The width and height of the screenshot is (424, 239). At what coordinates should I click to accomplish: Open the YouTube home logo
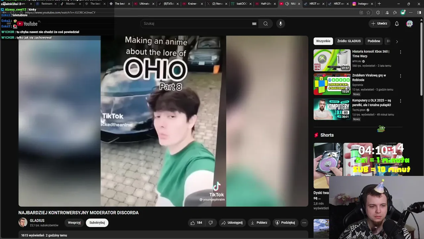pos(27,24)
